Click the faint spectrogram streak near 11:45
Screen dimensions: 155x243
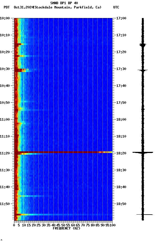[32, 196]
